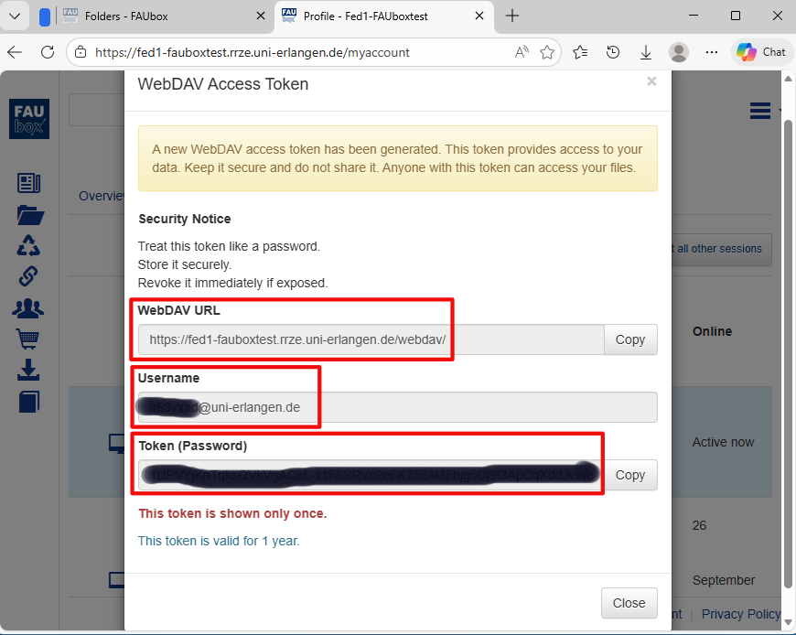The image size is (796, 635).
Task: Open the shopping cart icon in sidebar
Action: pos(29,339)
